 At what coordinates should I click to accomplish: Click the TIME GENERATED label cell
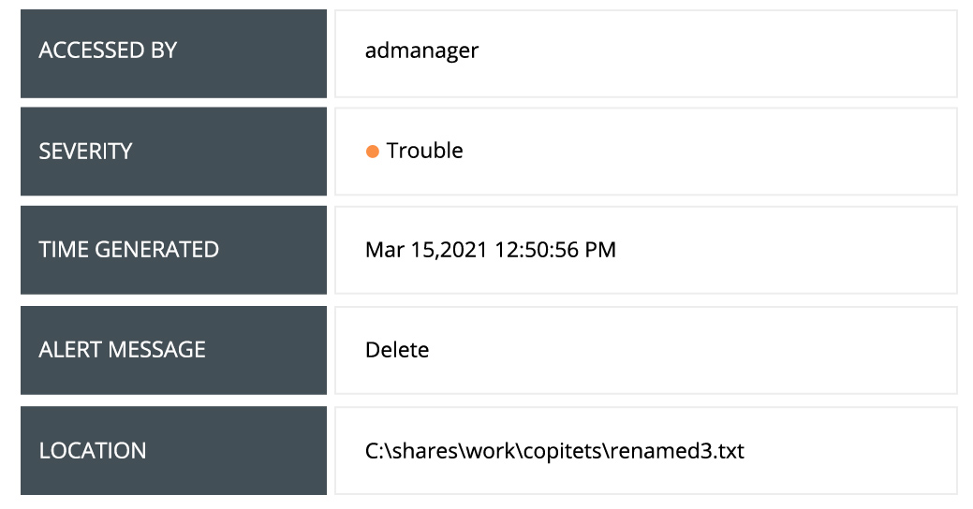[173, 250]
